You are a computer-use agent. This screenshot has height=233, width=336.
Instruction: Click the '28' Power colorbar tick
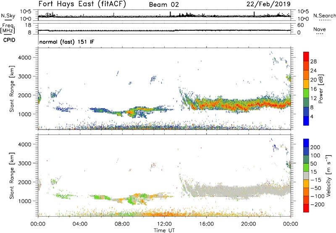tap(313, 61)
